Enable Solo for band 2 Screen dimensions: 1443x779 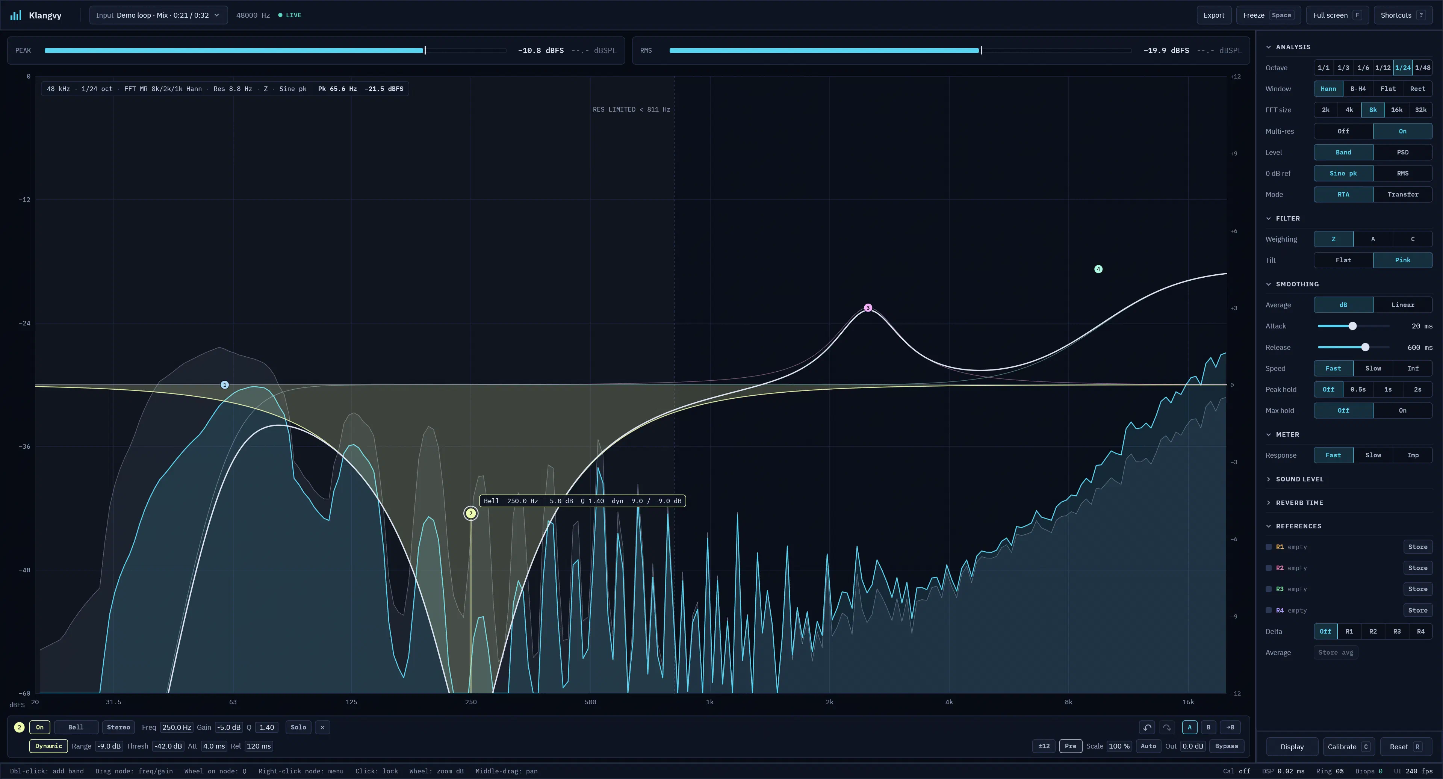click(x=299, y=728)
